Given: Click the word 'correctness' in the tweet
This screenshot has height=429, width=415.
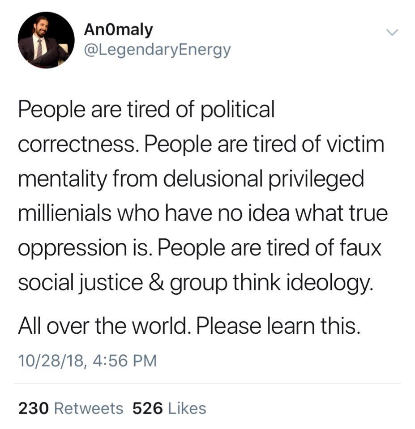Looking at the screenshot, I should pos(75,145).
